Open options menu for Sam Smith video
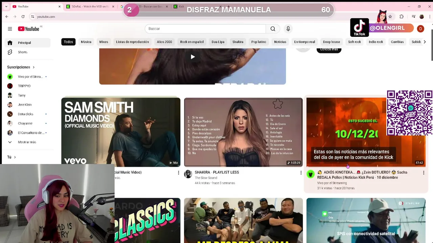The width and height of the screenshot is (433, 243). tap(179, 173)
